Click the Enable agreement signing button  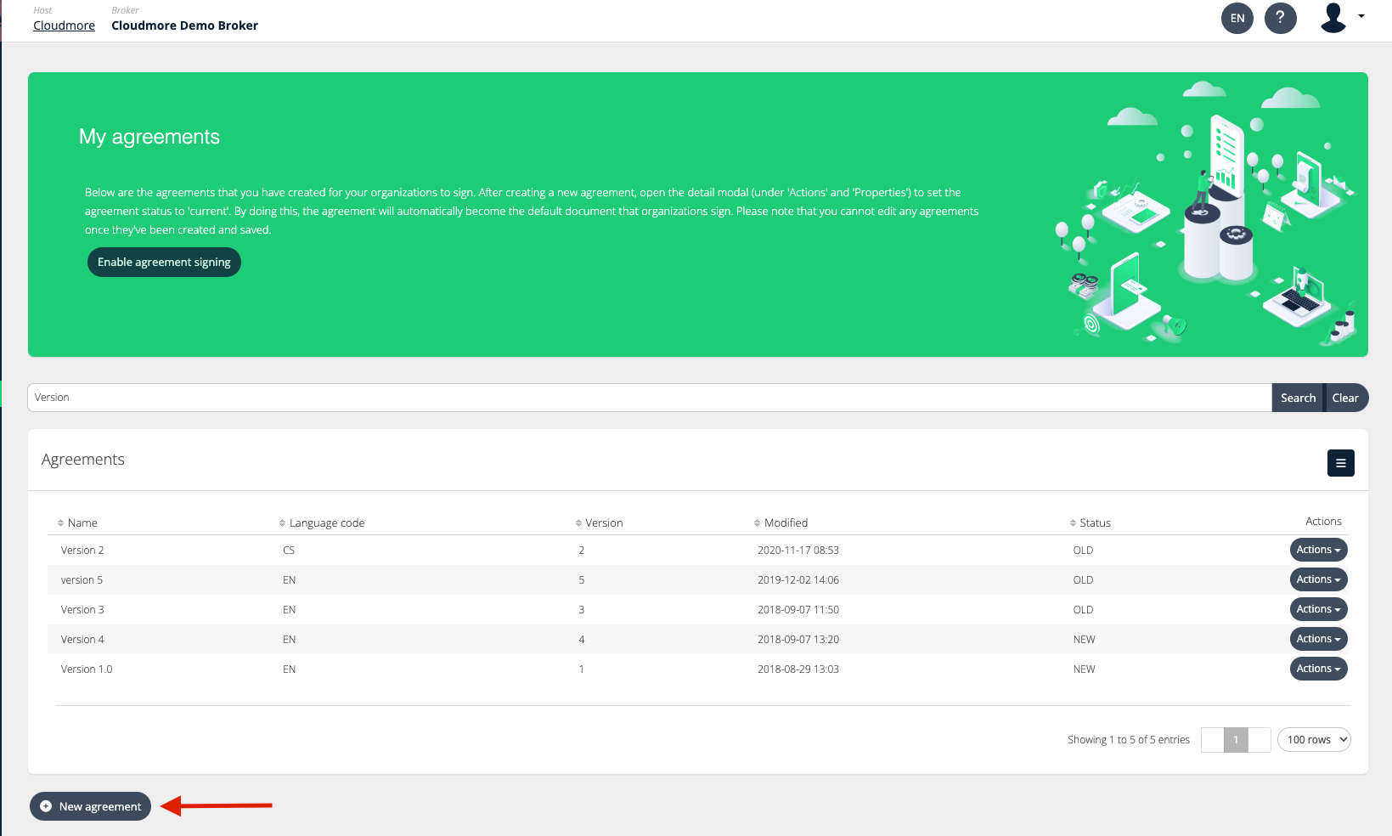164,262
